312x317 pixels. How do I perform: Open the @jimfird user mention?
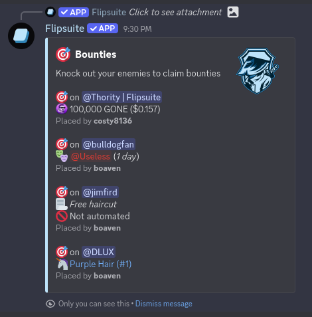click(100, 192)
